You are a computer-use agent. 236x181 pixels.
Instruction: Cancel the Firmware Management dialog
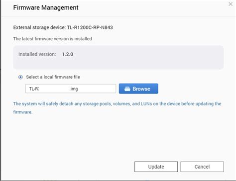pyautogui.click(x=202, y=167)
